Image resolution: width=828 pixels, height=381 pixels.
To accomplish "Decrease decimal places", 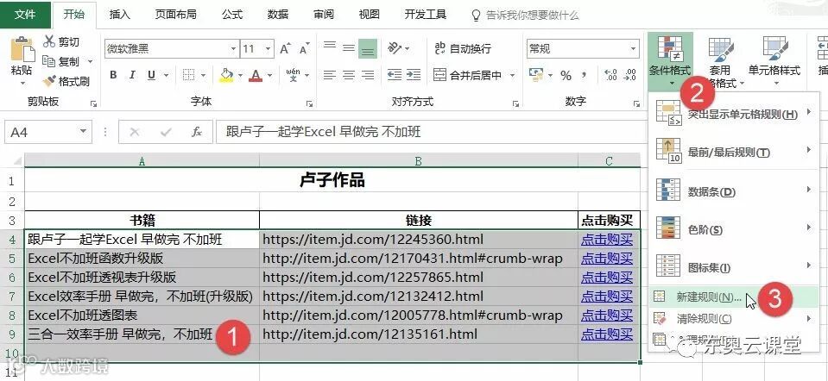I will 629,75.
